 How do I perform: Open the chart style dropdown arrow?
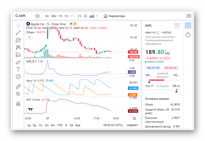pyautogui.click(x=97, y=16)
